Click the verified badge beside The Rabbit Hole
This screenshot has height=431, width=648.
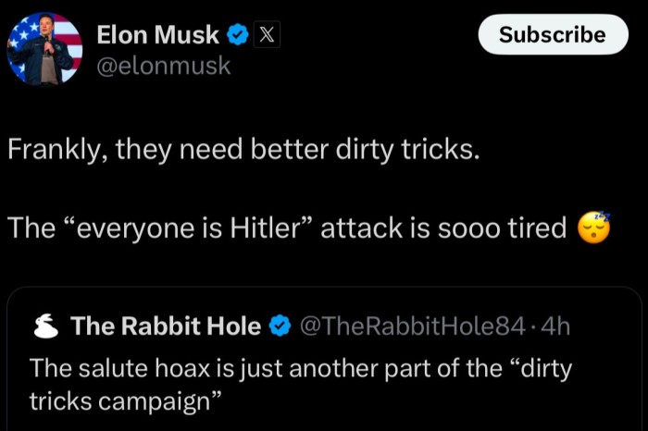tap(279, 326)
